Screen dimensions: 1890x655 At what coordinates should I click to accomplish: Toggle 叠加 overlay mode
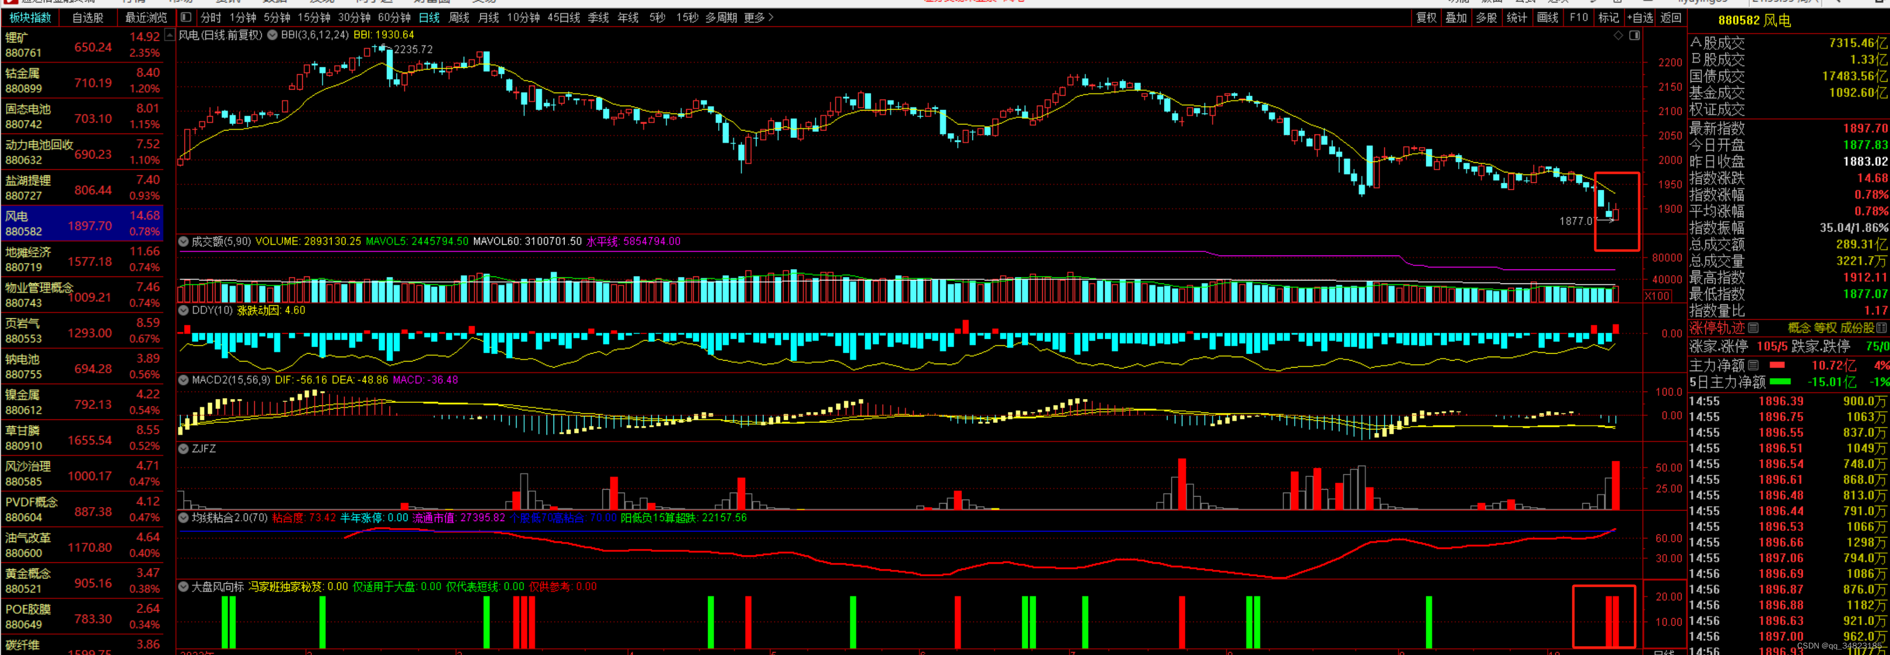click(1456, 17)
